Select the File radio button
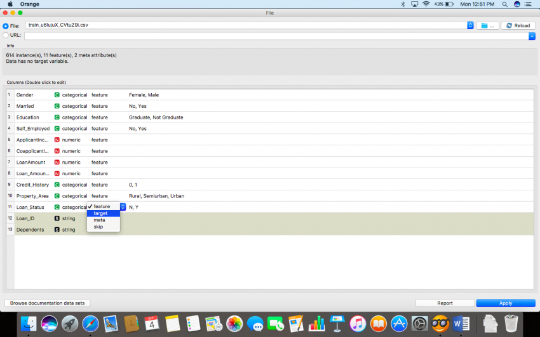Screen dimensions: 540x337 click(x=6, y=26)
